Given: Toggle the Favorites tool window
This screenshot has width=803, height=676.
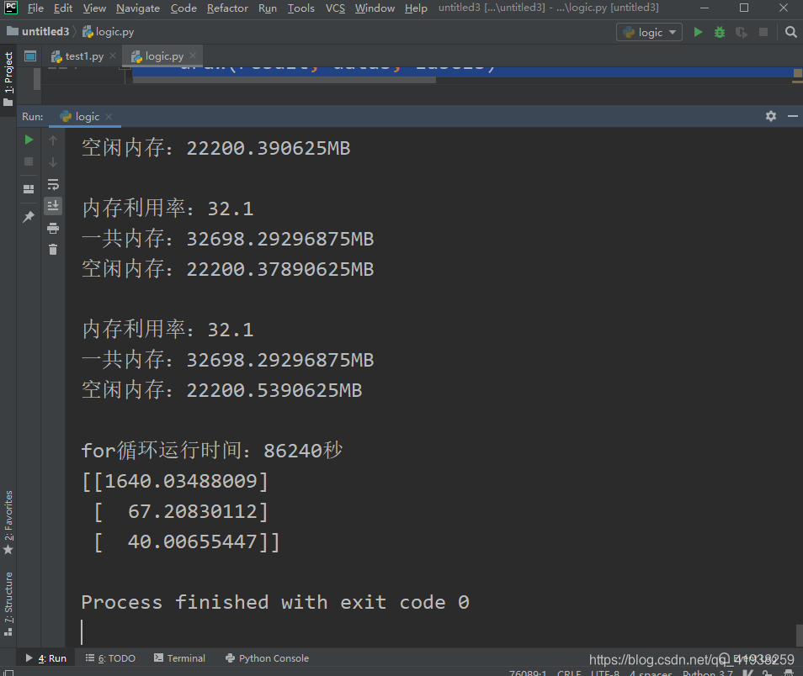Looking at the screenshot, I should click(8, 522).
